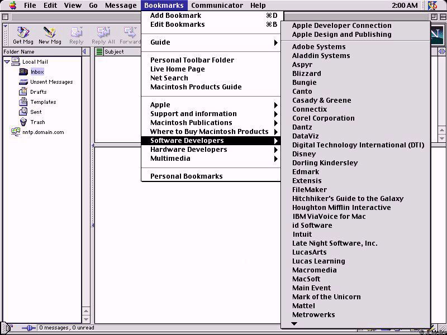Viewport: 447px width, 335px height.
Task: Open the Message menu
Action: click(121, 5)
